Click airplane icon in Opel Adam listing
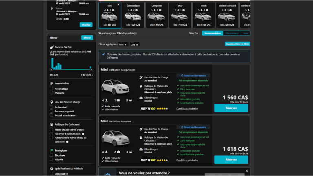Image resolution: width=313 pixels, height=176 pixels. click(141, 77)
